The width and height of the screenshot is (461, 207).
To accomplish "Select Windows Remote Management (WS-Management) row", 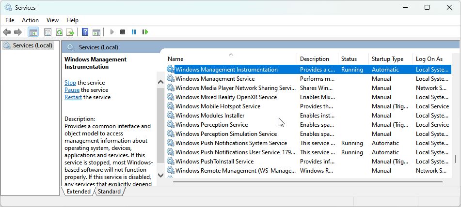I will [x=308, y=171].
